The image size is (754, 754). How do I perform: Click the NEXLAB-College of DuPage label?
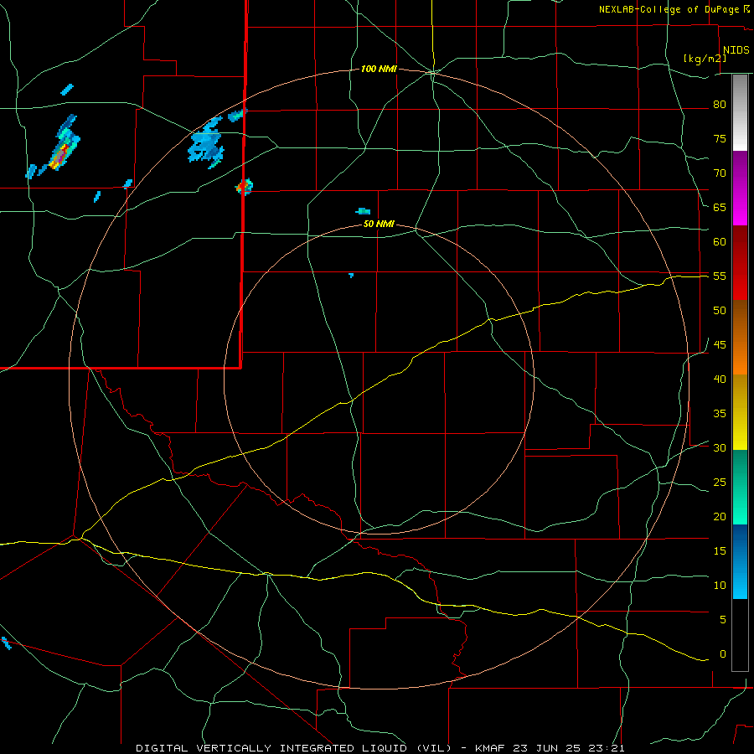click(x=670, y=9)
